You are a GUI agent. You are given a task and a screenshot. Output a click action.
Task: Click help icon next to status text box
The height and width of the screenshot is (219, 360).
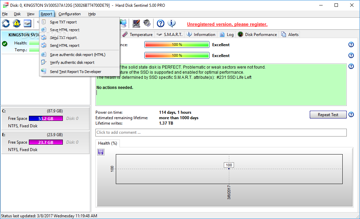pos(351,66)
